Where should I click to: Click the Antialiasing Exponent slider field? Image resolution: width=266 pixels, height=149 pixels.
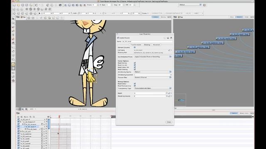click(x=153, y=74)
